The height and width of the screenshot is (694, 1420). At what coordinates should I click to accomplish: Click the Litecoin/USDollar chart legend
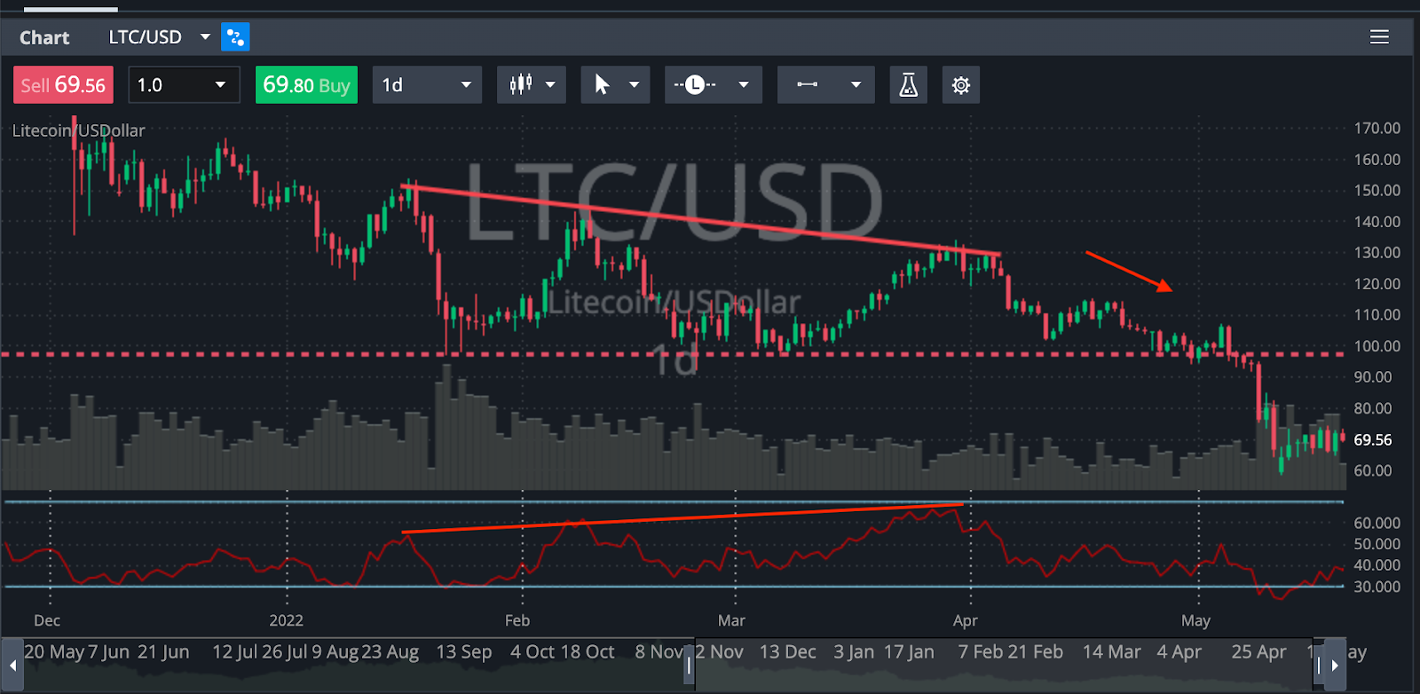(78, 130)
